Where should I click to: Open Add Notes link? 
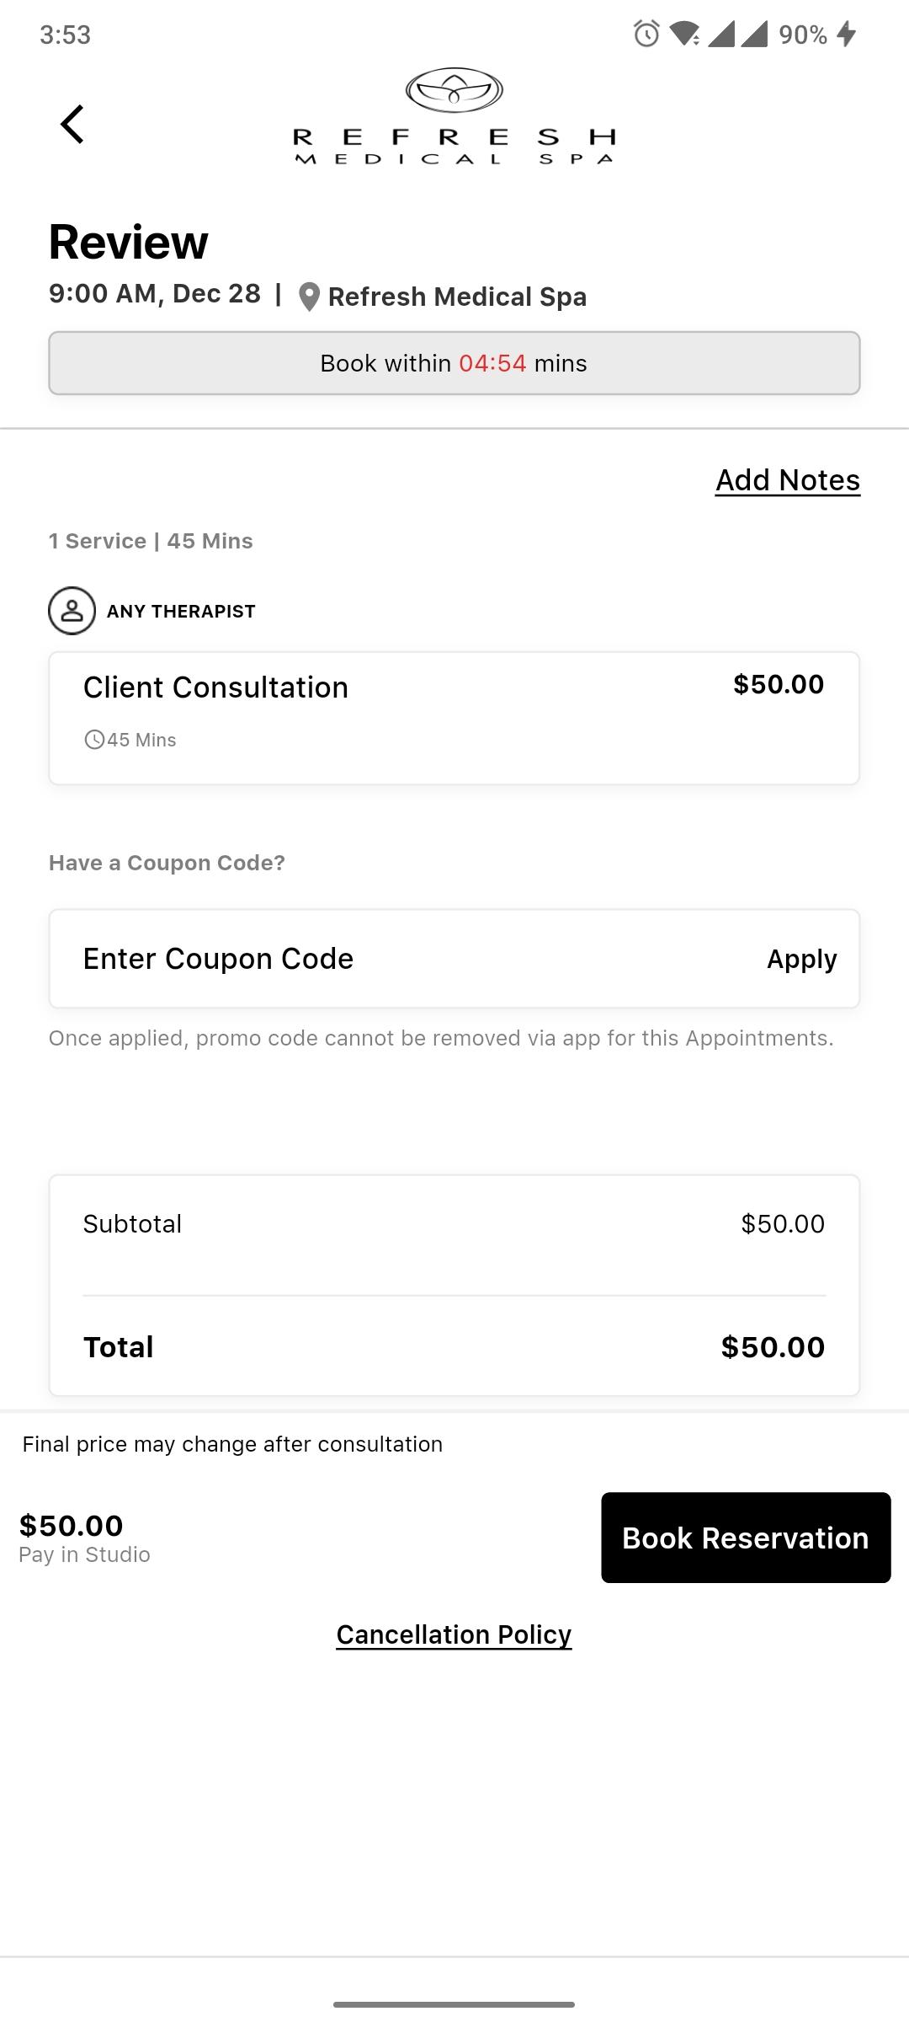pyautogui.click(x=788, y=480)
